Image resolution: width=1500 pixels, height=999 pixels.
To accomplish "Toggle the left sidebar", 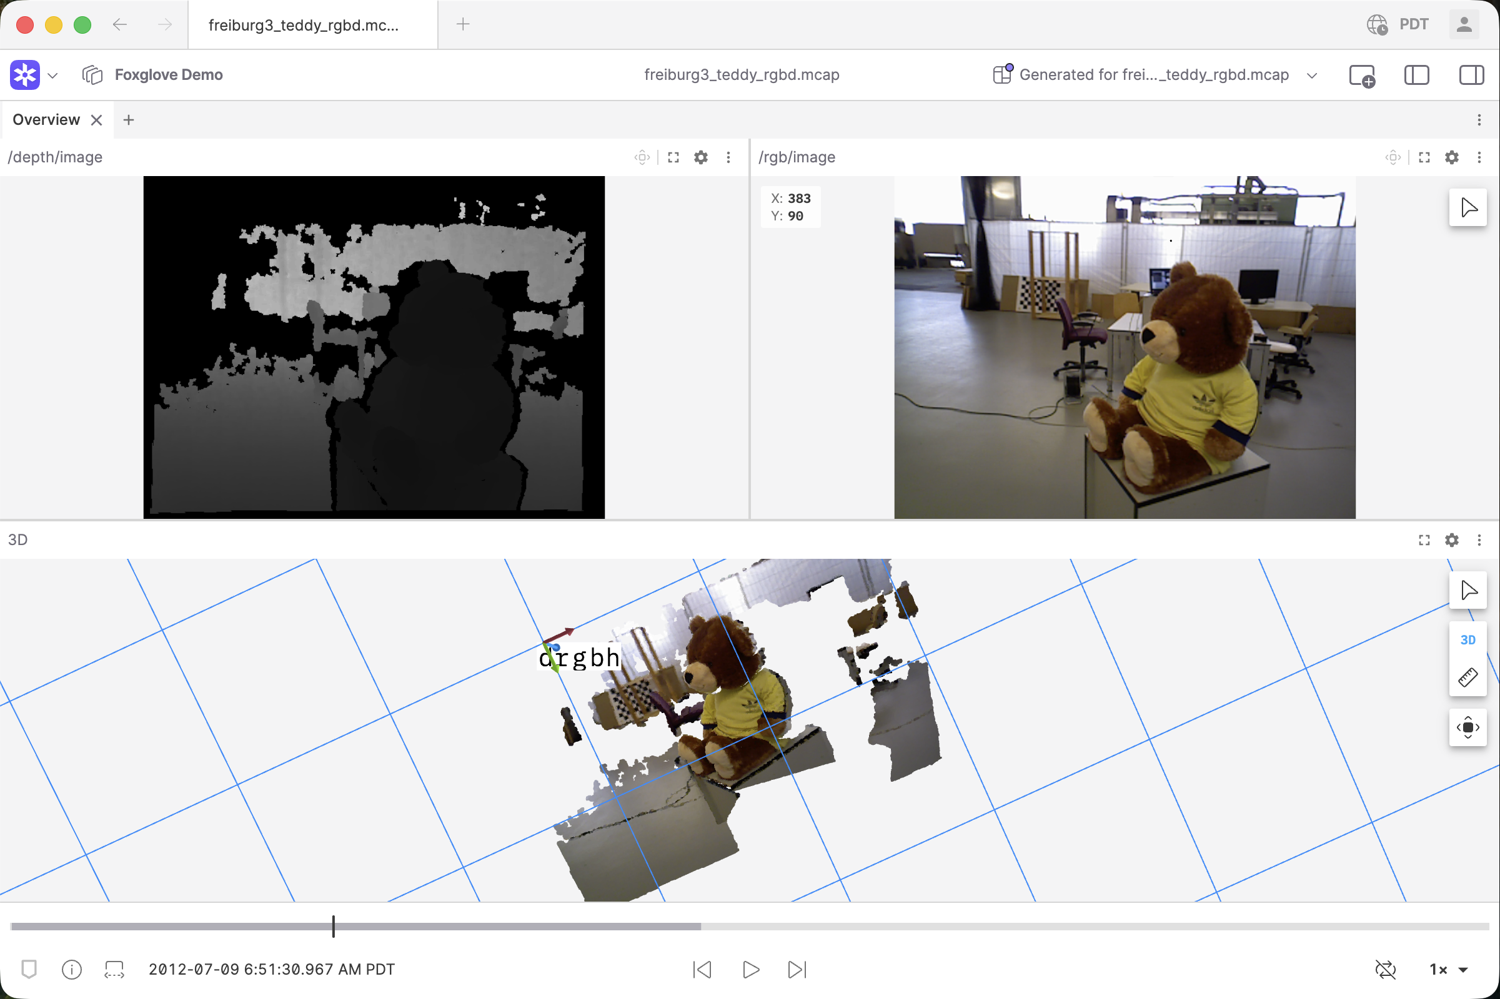I will tap(1416, 75).
